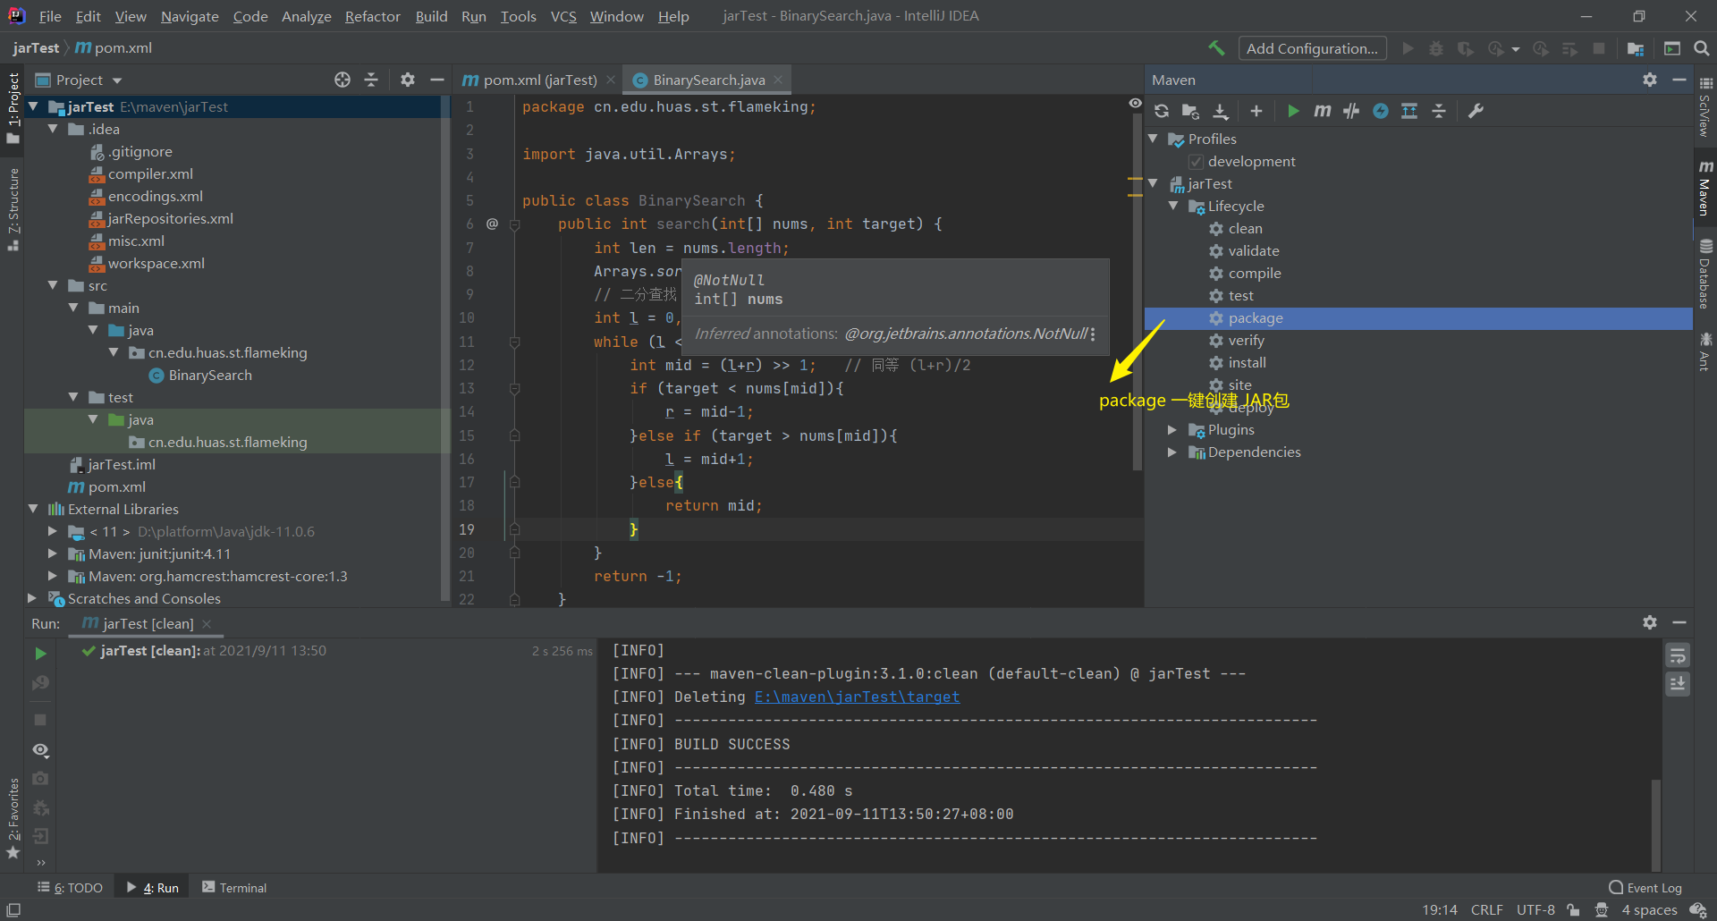Viewport: 1717px width, 921px height.
Task: Open the 6: TODO tool window
Action: coord(70,888)
